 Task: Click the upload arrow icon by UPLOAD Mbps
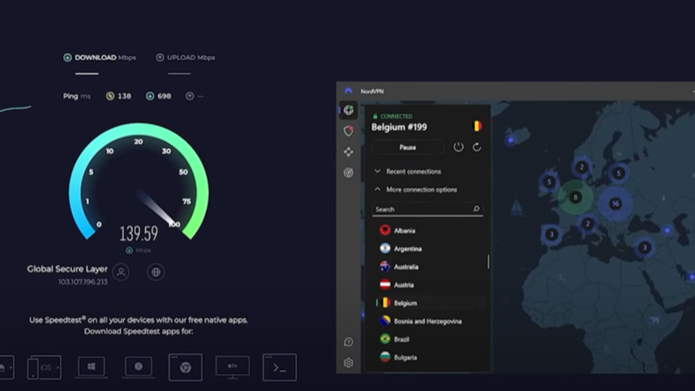pyautogui.click(x=159, y=58)
